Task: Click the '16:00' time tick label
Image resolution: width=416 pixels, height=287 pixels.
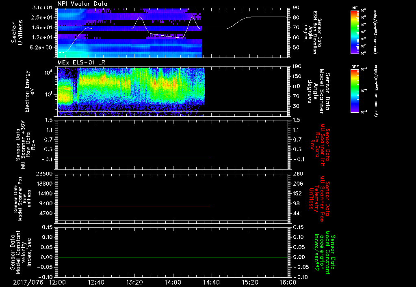Action: (288, 283)
